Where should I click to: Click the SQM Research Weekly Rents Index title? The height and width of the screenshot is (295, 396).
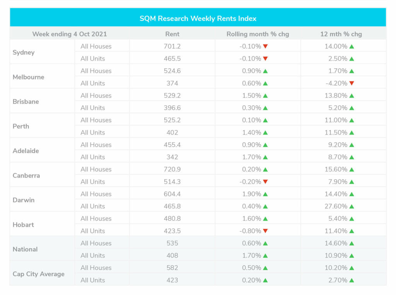198,19
